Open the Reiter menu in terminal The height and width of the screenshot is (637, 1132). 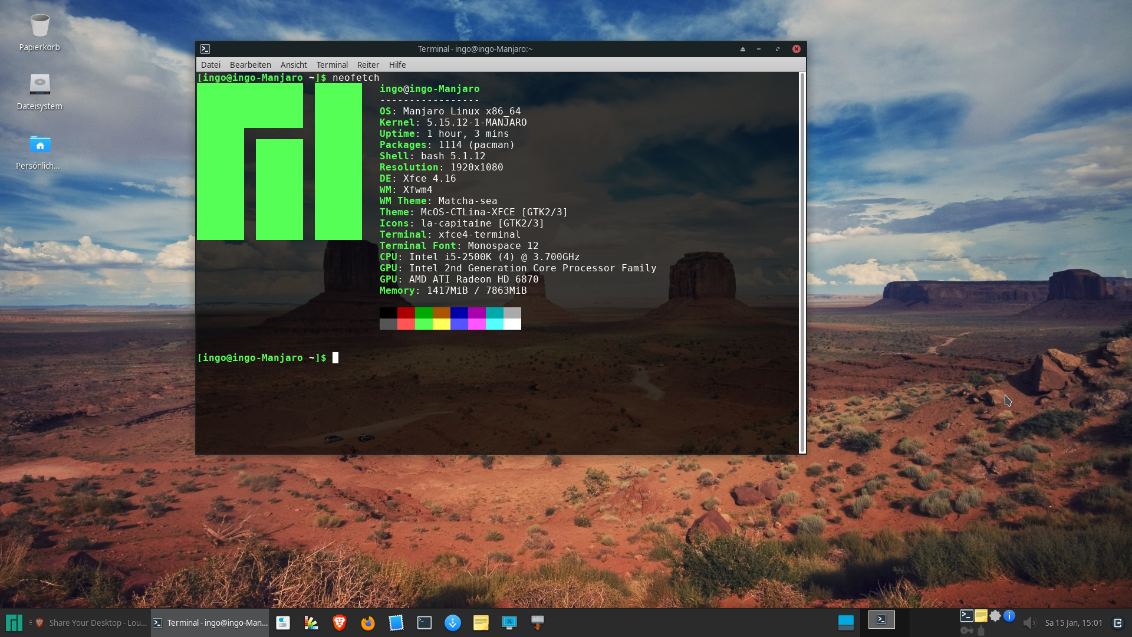click(x=368, y=65)
